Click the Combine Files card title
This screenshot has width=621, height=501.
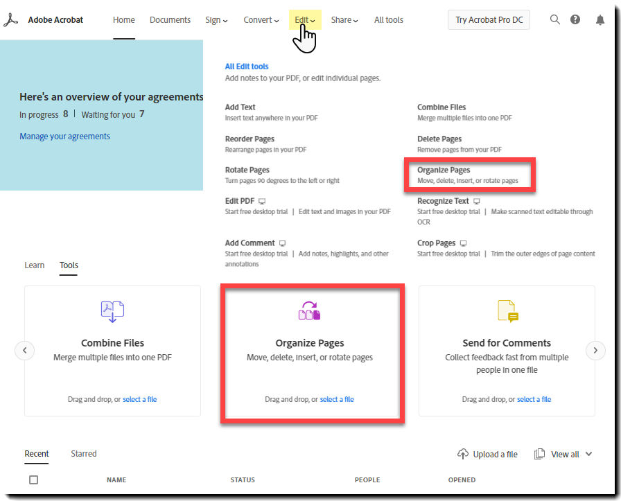[112, 342]
